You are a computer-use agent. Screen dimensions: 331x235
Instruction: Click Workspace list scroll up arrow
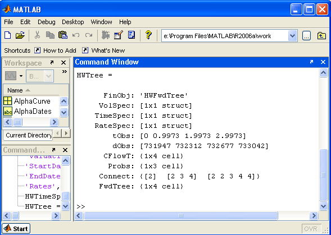[x=64, y=101]
